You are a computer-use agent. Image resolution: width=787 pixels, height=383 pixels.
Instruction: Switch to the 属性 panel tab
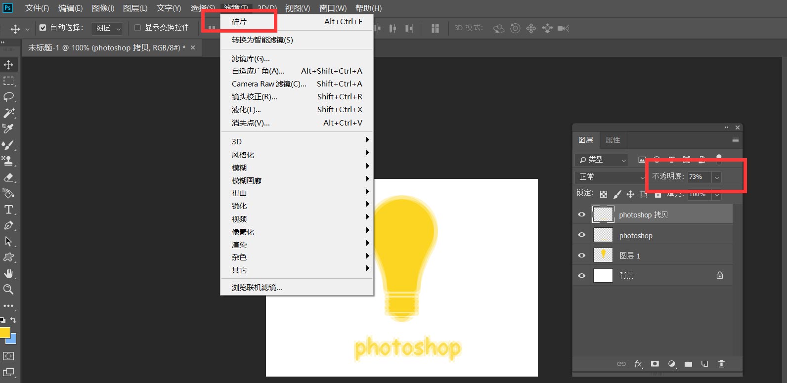tap(612, 140)
